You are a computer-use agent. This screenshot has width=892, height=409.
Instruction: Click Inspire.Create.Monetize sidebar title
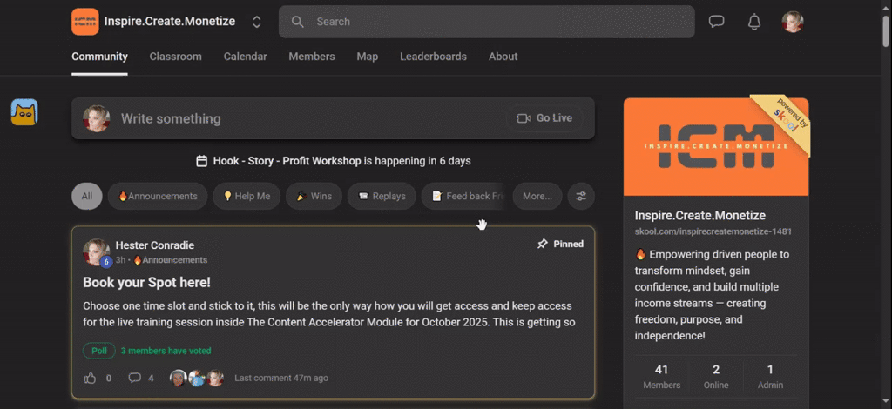700,215
